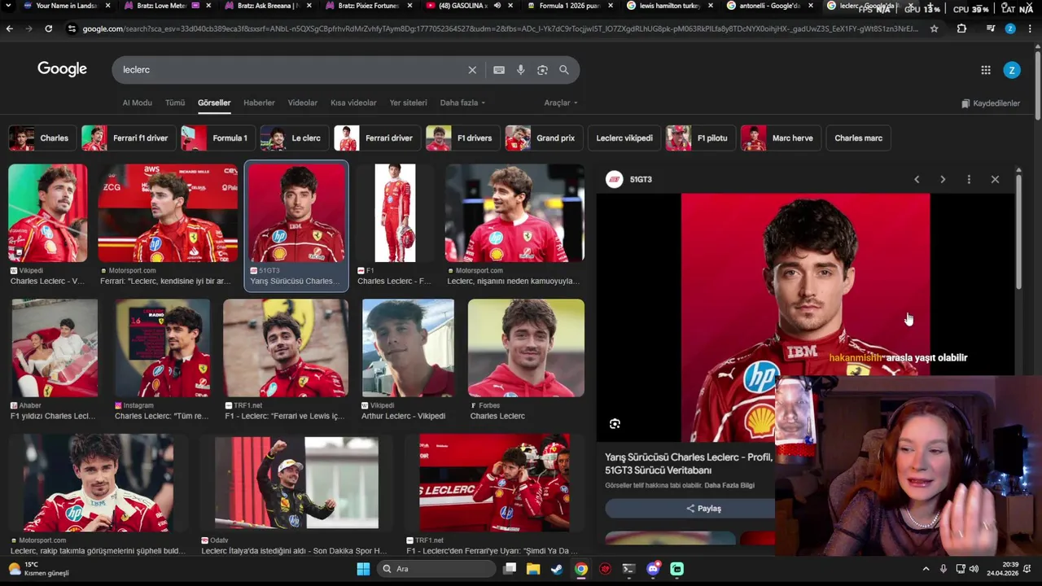Viewport: 1042px width, 586px height.
Task: Switch to the Formula 1 2026 puan browser tab
Action: pos(563,6)
